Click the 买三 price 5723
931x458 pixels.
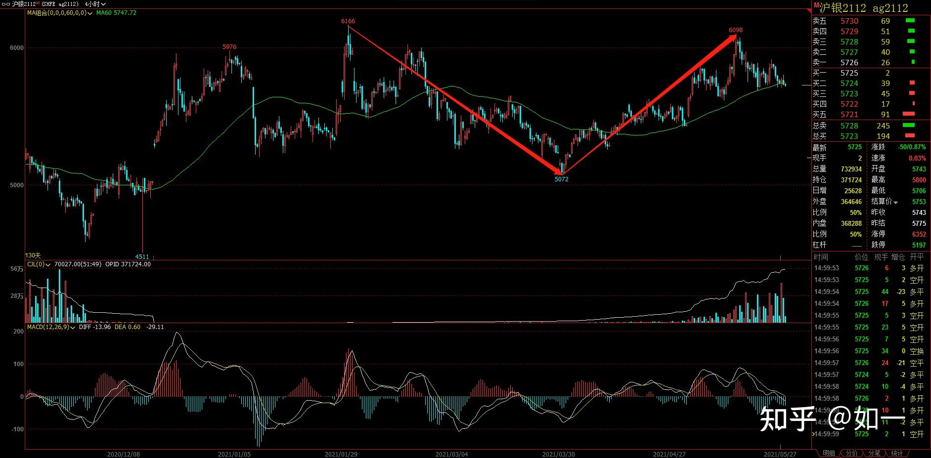pyautogui.click(x=849, y=94)
